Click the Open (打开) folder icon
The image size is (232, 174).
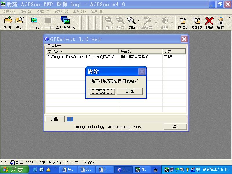[8, 20]
